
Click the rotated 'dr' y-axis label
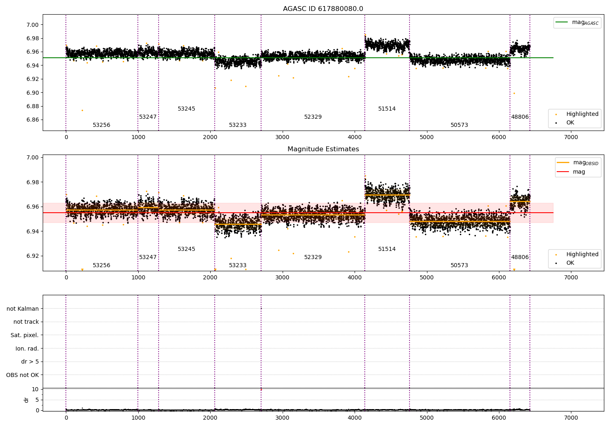click(26, 400)
